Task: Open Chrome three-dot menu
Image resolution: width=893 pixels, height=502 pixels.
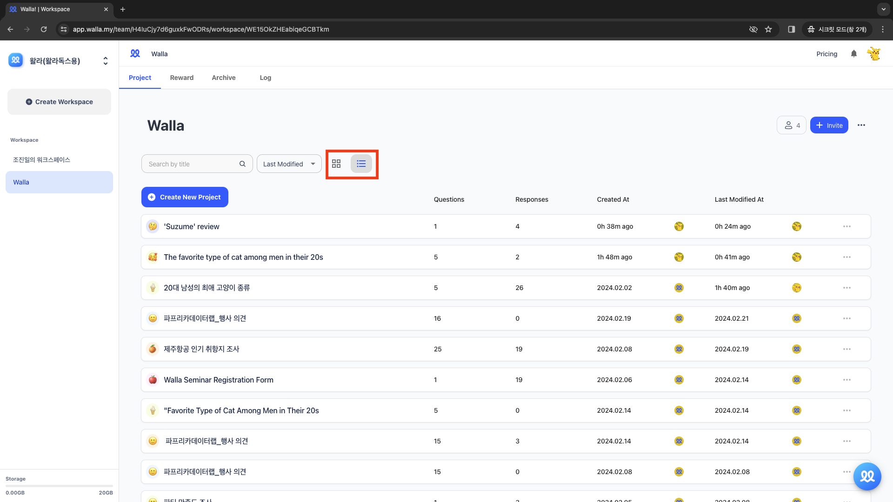Action: pyautogui.click(x=883, y=29)
